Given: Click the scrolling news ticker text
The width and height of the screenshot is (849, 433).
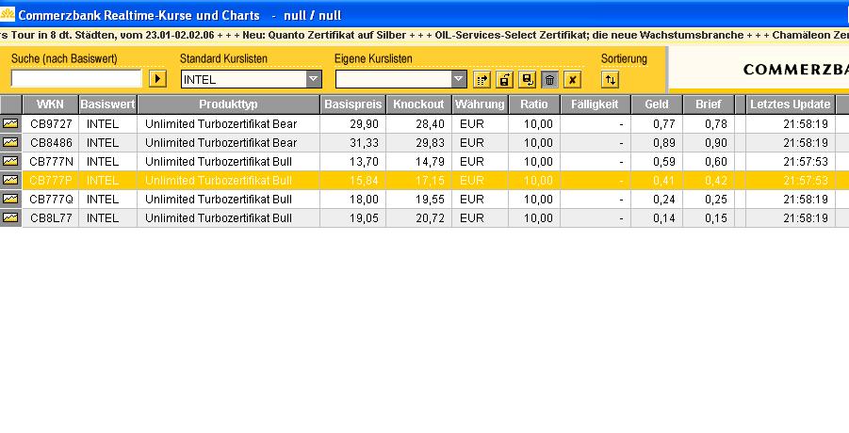Looking at the screenshot, I should [424, 35].
